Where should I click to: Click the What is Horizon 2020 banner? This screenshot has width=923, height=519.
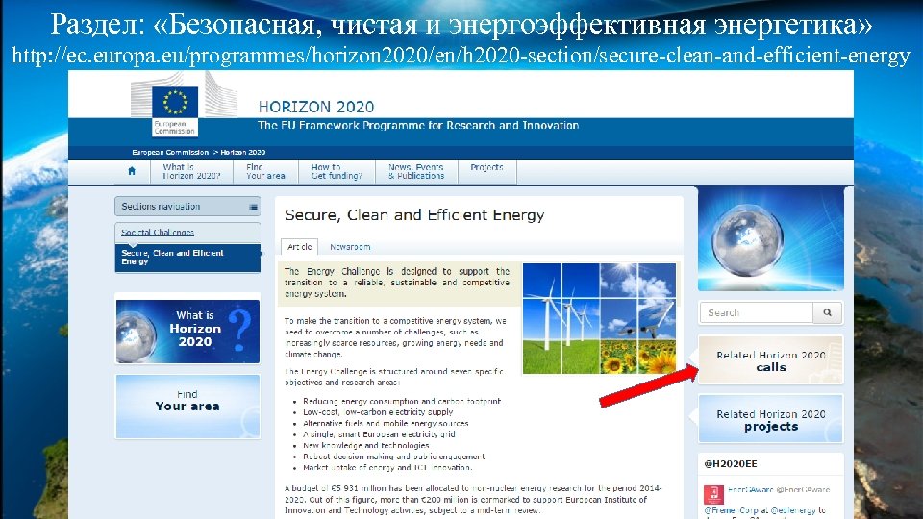coord(187,332)
